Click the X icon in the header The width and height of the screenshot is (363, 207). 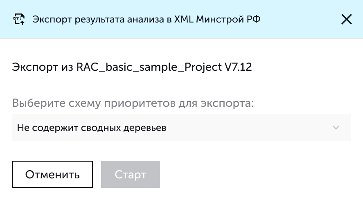(x=346, y=19)
